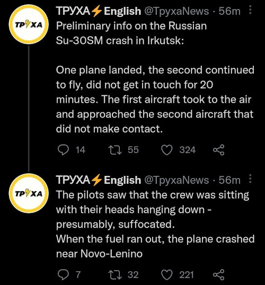Screen dimensions: 265x285
Task: Open more options menu on second tweet
Action: [250, 179]
